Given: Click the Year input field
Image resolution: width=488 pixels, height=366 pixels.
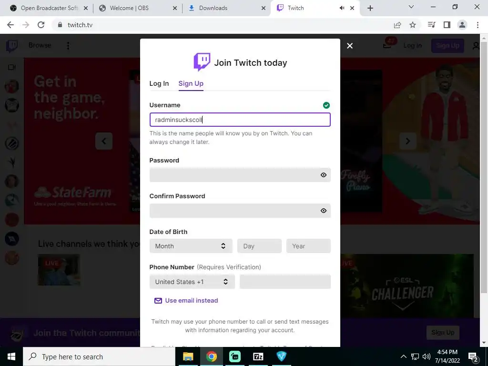Looking at the screenshot, I should 308,246.
